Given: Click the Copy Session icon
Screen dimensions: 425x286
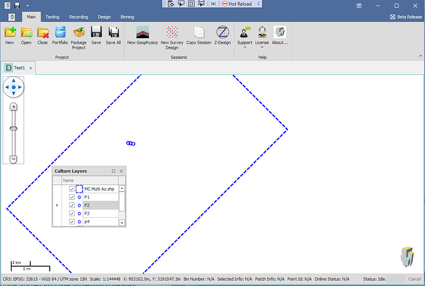Looking at the screenshot, I should coord(199,33).
